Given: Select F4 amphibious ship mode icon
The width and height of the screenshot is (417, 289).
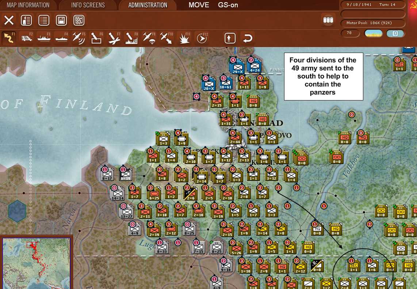Looking at the screenshot, I should point(61,38).
